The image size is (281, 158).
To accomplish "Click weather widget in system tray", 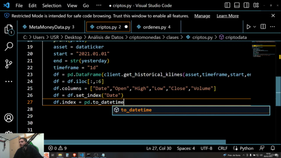I will pyautogui.click(x=231, y=155).
